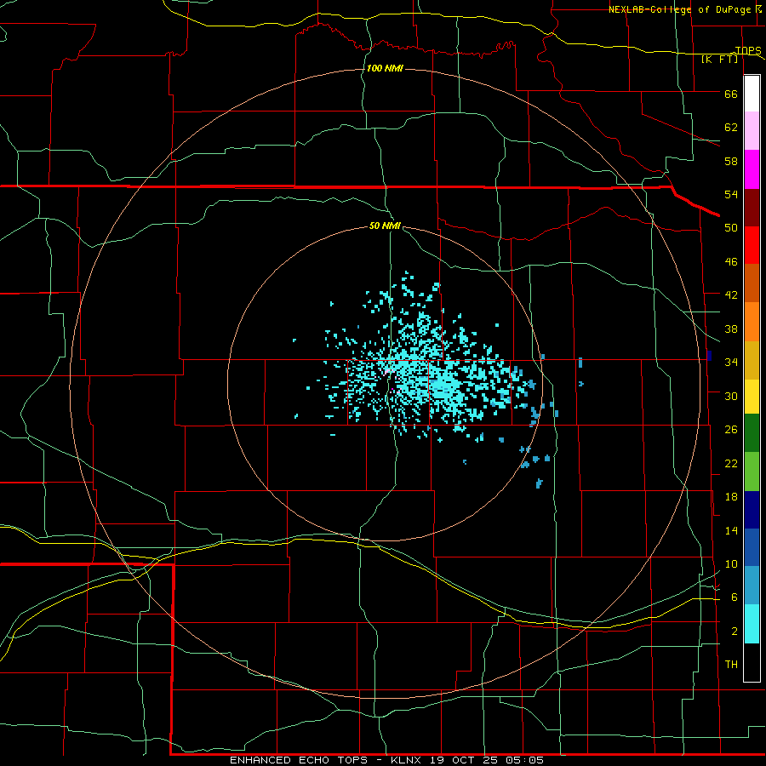
Task: Click the '66' scale value
Action: click(x=731, y=94)
